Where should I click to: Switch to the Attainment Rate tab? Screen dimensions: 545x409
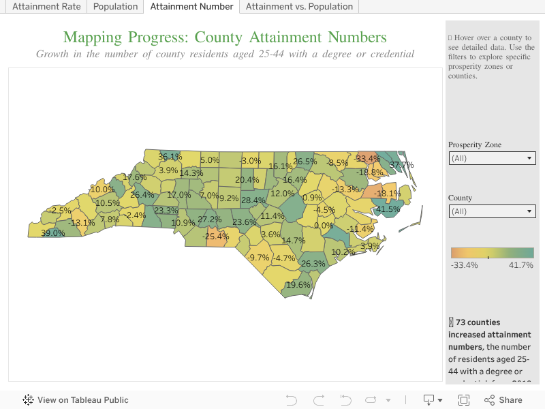(46, 7)
